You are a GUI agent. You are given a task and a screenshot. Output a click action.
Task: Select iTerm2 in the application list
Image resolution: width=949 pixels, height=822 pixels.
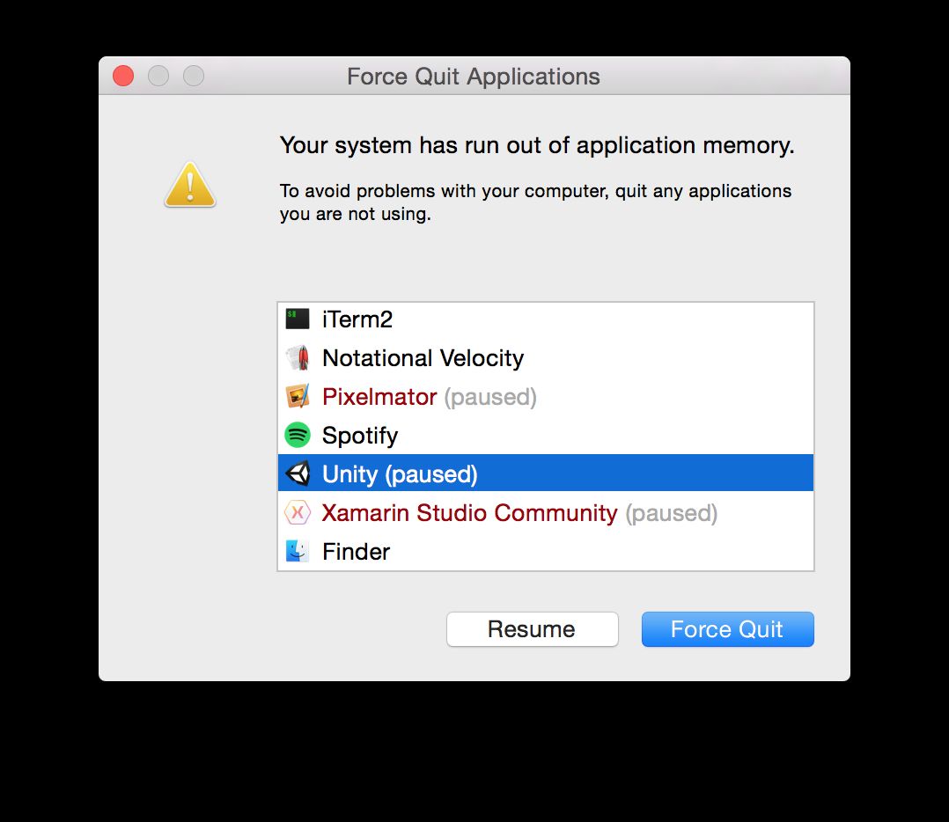tap(546, 319)
